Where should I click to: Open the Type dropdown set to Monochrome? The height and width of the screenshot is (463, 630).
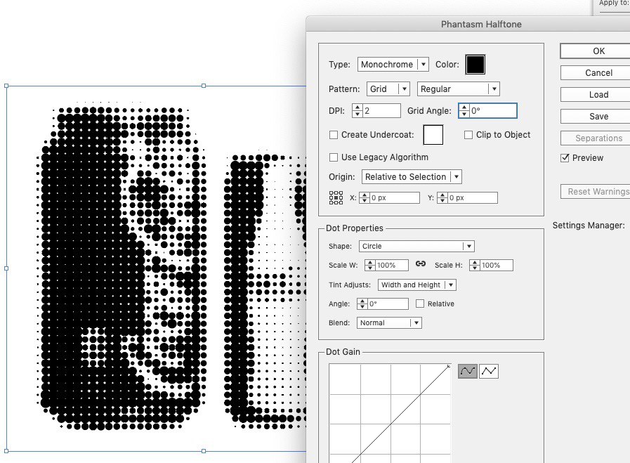click(393, 65)
